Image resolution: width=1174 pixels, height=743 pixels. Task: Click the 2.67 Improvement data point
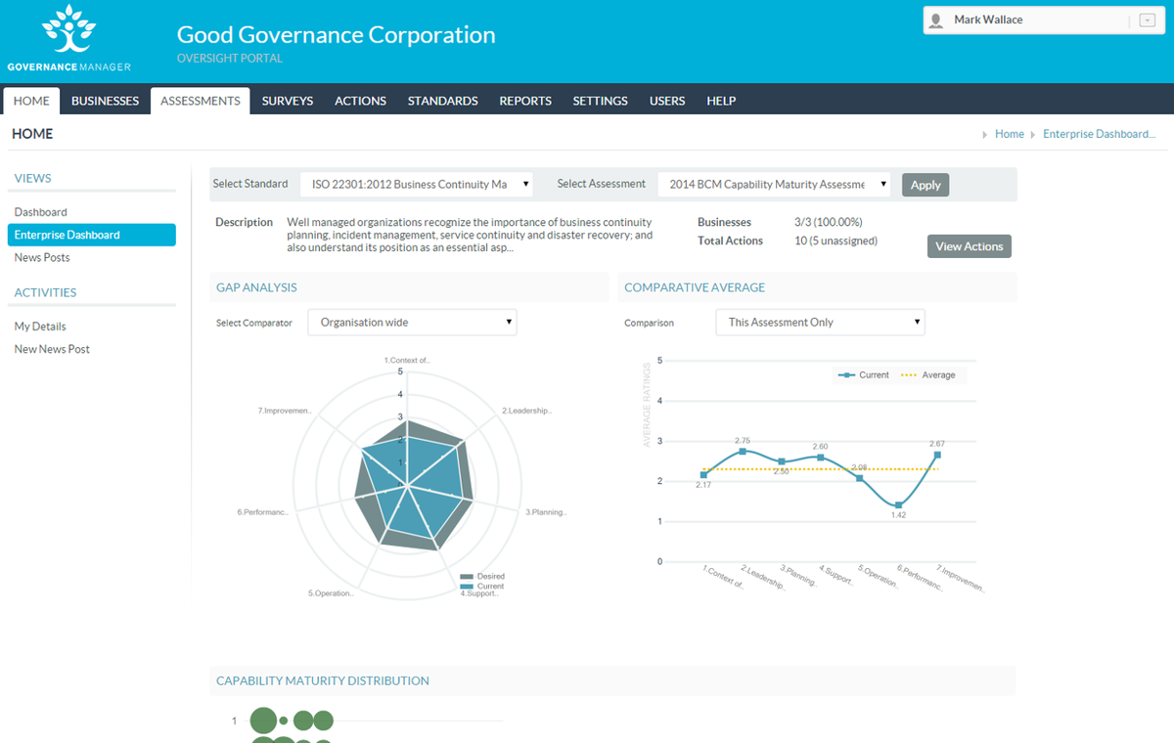[937, 455]
